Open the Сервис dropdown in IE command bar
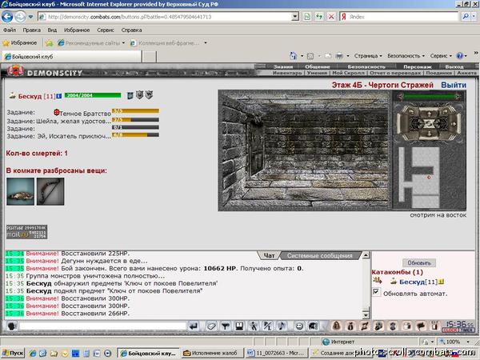This screenshot has width=480, height=360. coord(441,56)
